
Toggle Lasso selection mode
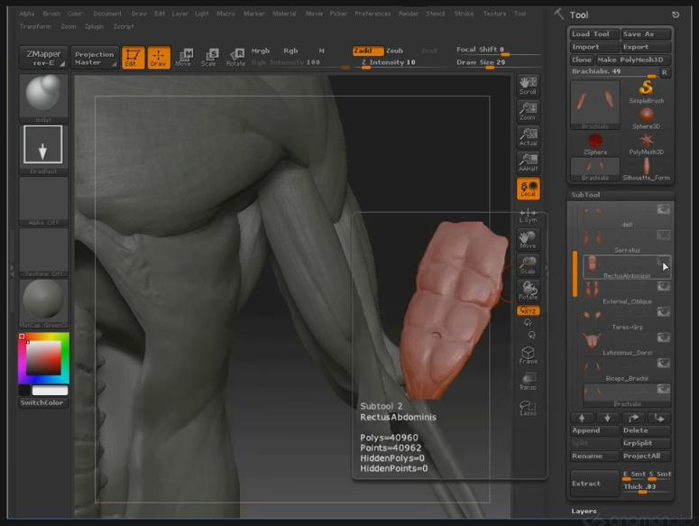coord(528,408)
